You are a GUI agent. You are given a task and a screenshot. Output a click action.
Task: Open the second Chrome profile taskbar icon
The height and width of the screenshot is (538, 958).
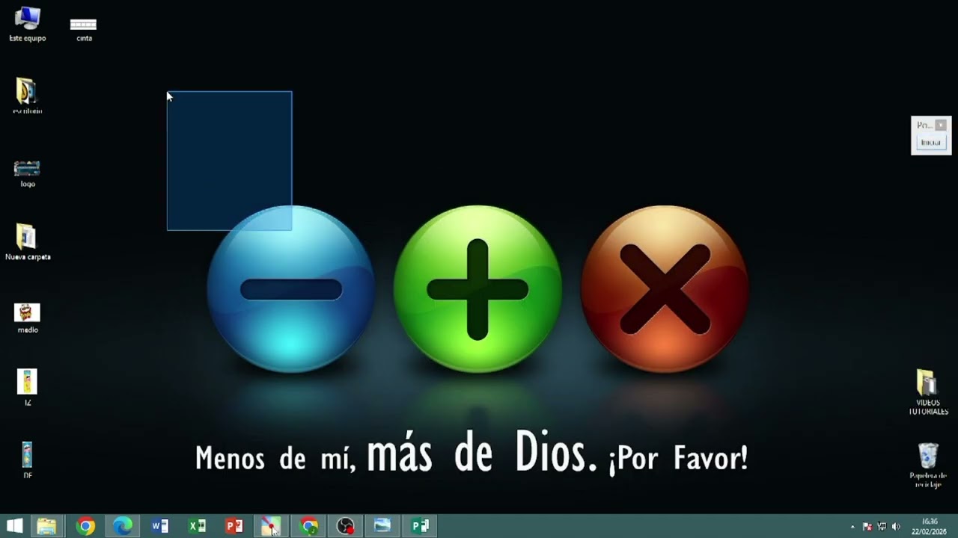[308, 526]
